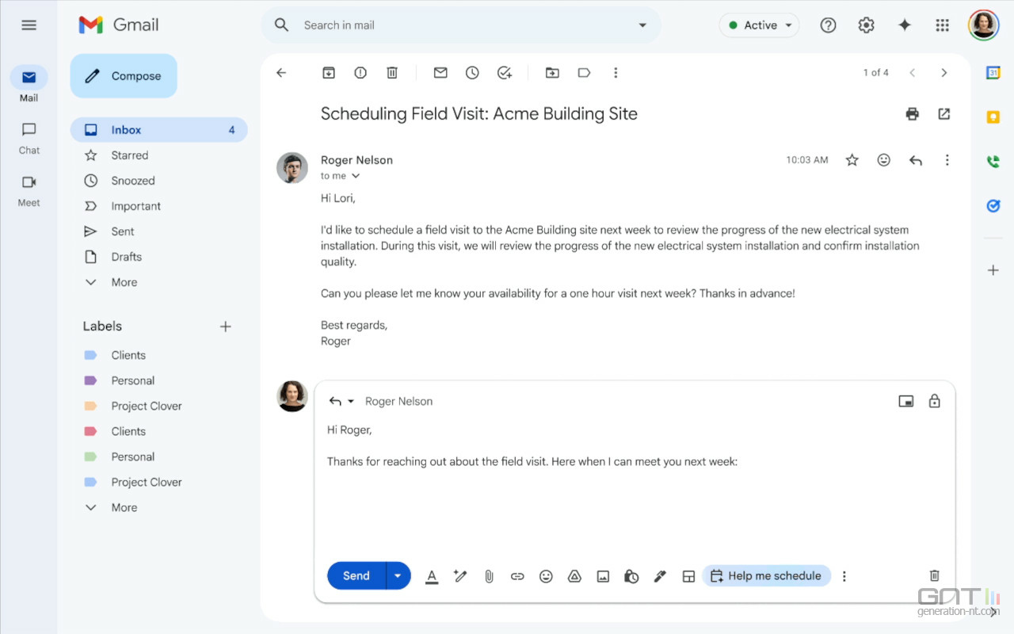Discard the draft reply

(934, 576)
